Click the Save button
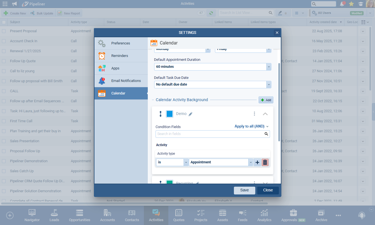The image size is (375, 225). [244, 190]
